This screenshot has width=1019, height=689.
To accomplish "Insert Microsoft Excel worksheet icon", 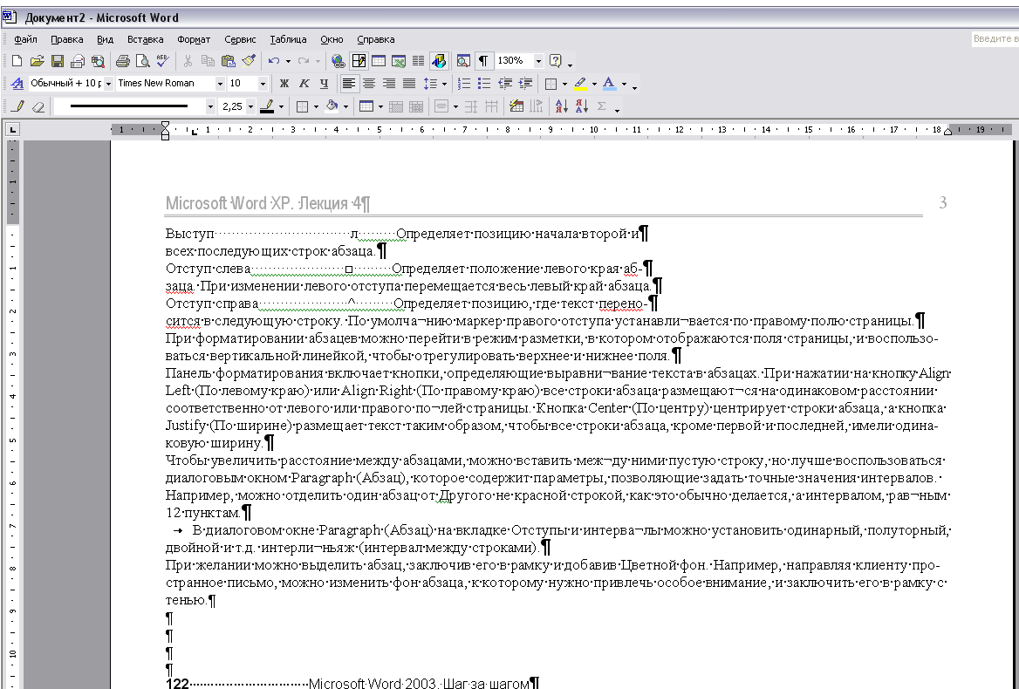I will click(x=399, y=61).
